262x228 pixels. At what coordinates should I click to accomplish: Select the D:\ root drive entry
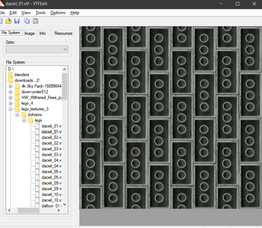click(x=11, y=69)
